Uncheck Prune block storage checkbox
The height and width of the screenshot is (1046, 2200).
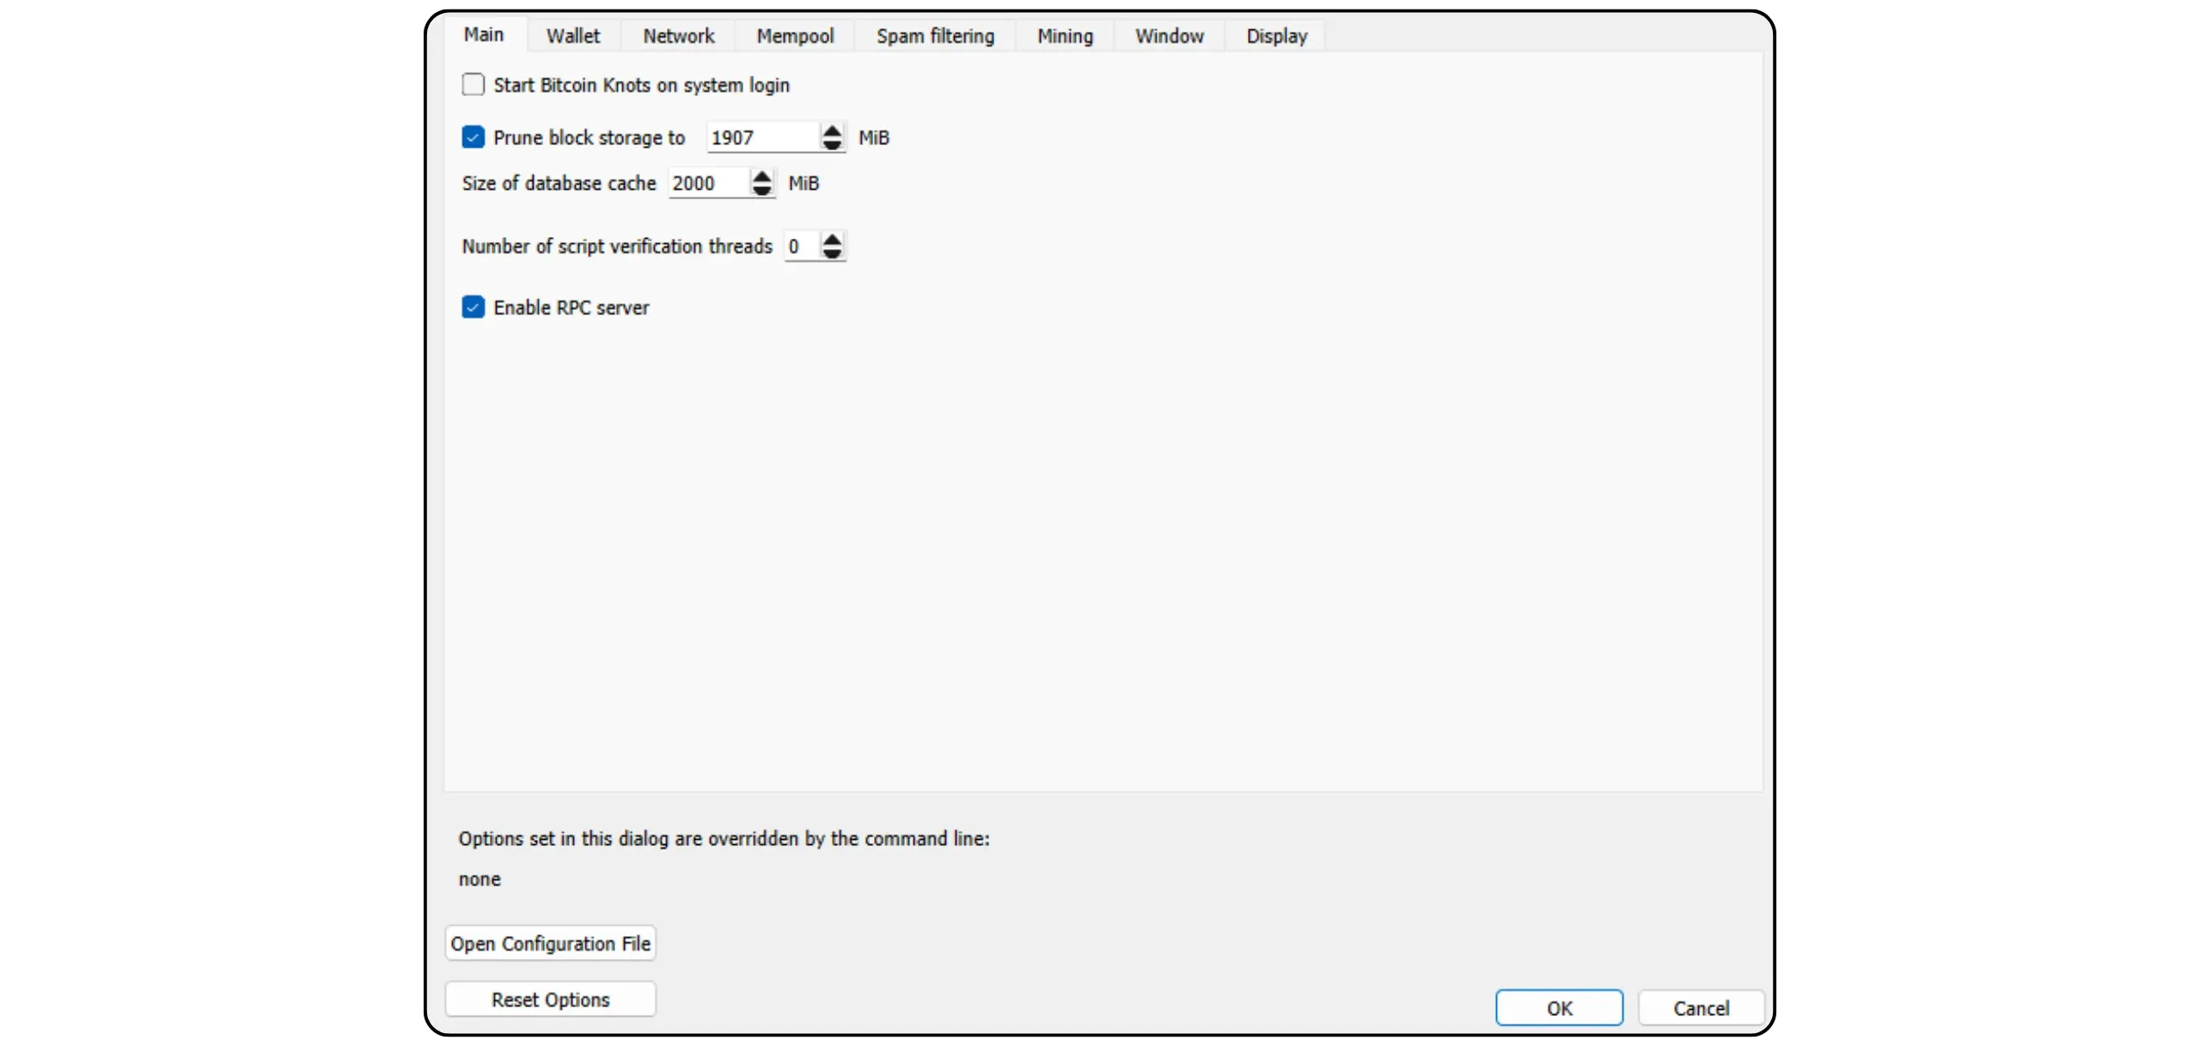tap(474, 137)
